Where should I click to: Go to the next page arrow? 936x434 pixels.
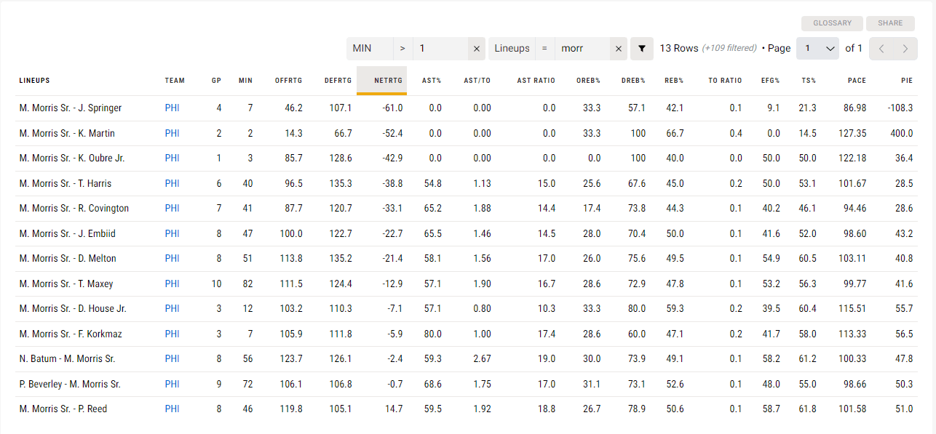coord(905,49)
